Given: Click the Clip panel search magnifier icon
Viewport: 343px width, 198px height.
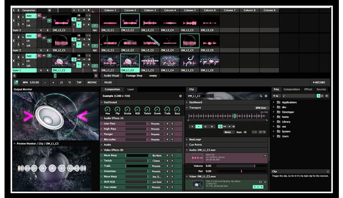Looking at the screenshot, I should coord(261,96).
